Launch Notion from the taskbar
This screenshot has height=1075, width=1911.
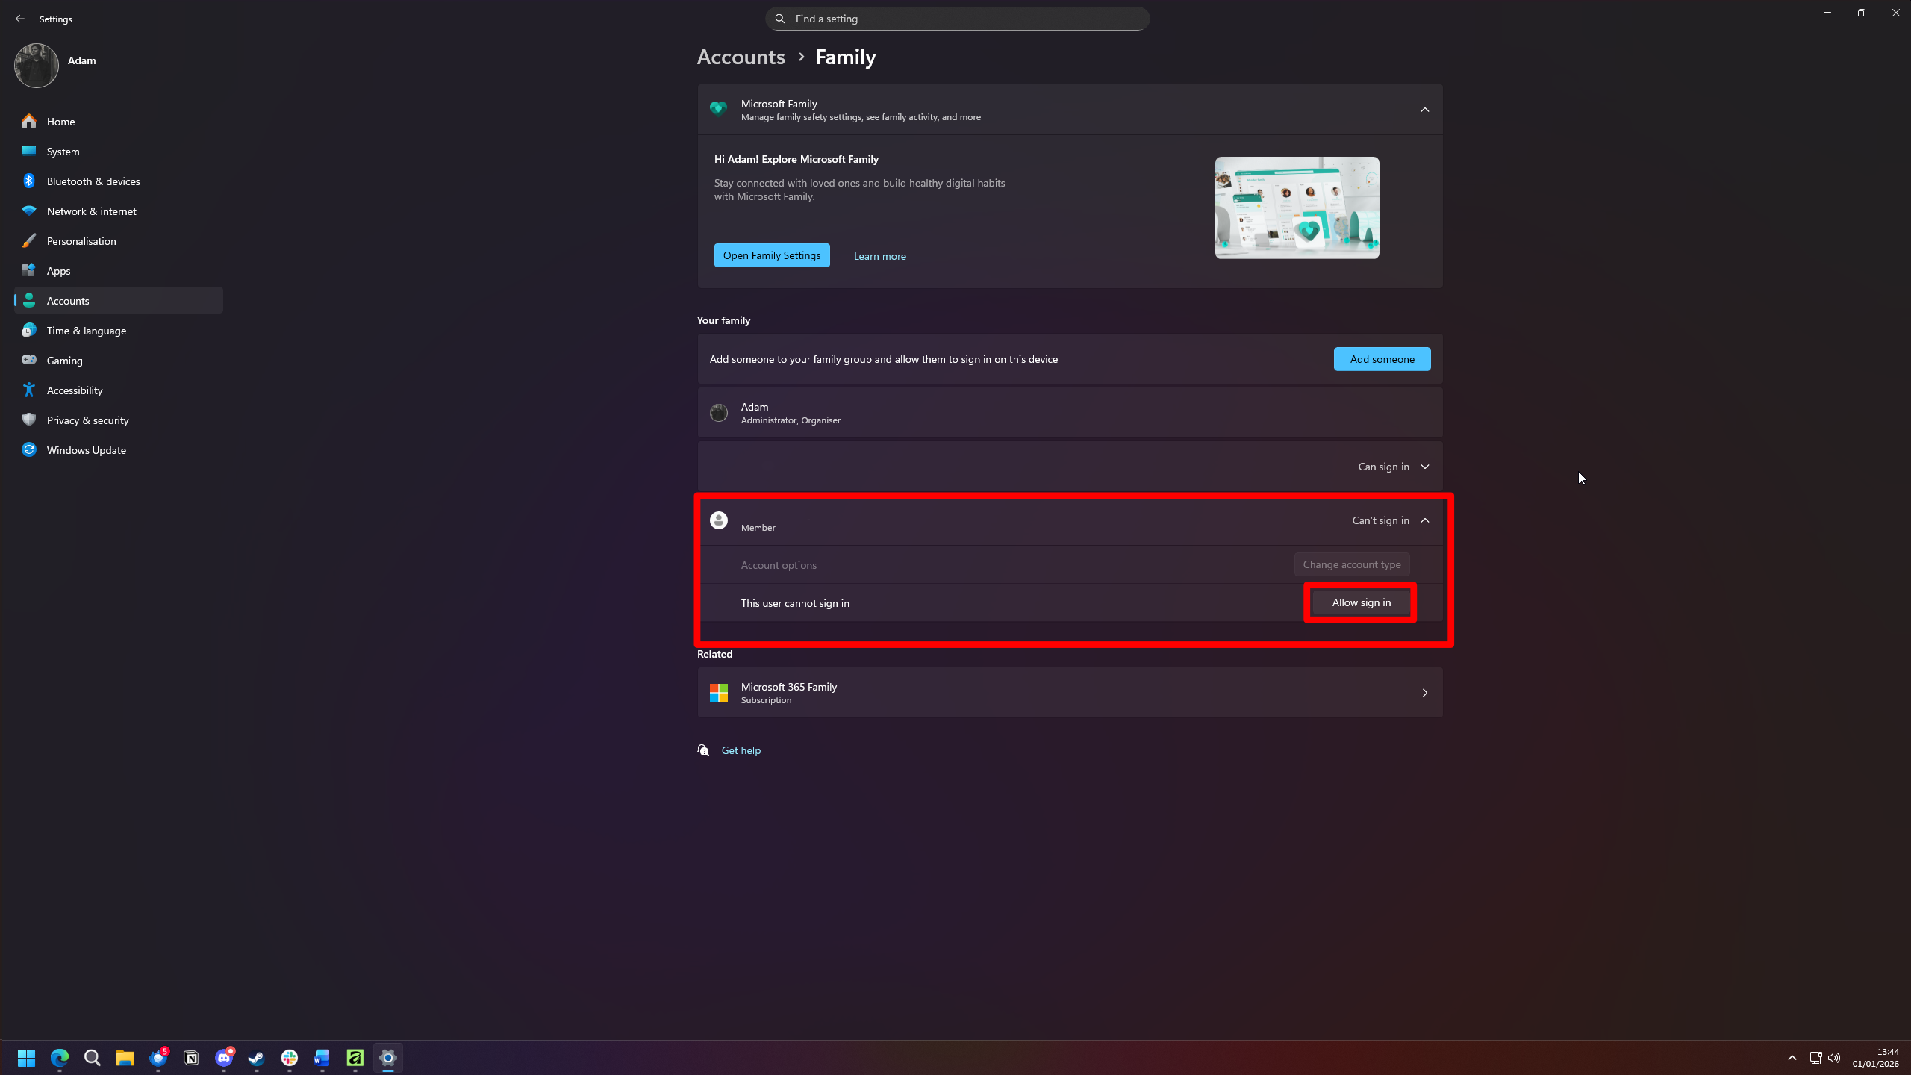coord(191,1058)
